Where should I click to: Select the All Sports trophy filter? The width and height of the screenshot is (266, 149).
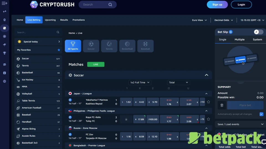pyautogui.click(x=73, y=46)
